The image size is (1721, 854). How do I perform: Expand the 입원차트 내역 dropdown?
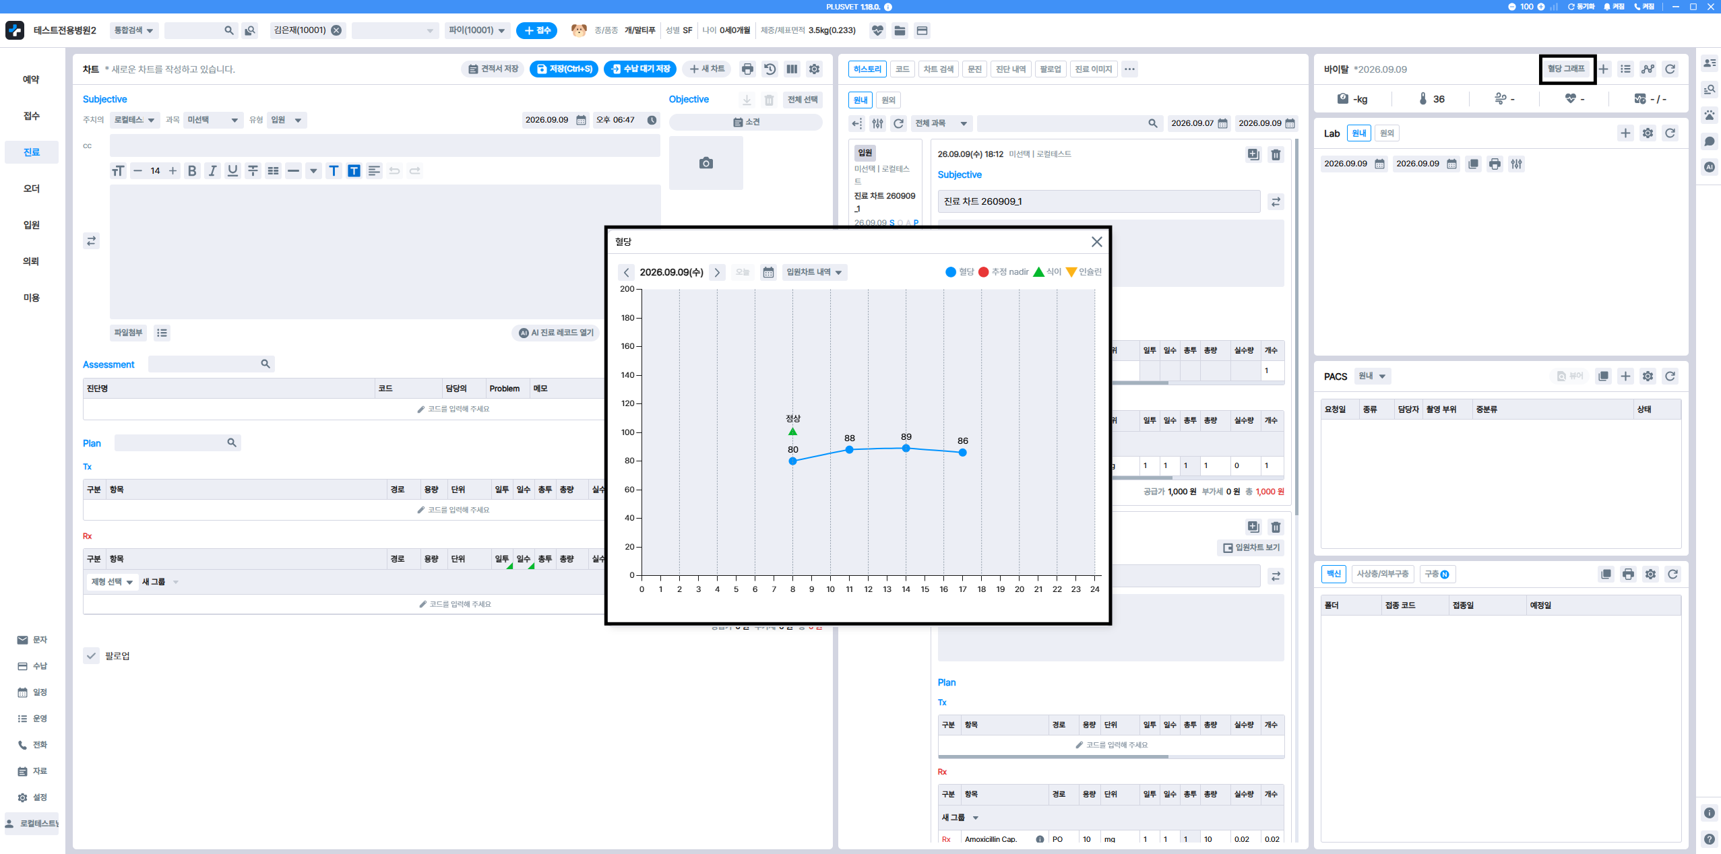click(815, 272)
